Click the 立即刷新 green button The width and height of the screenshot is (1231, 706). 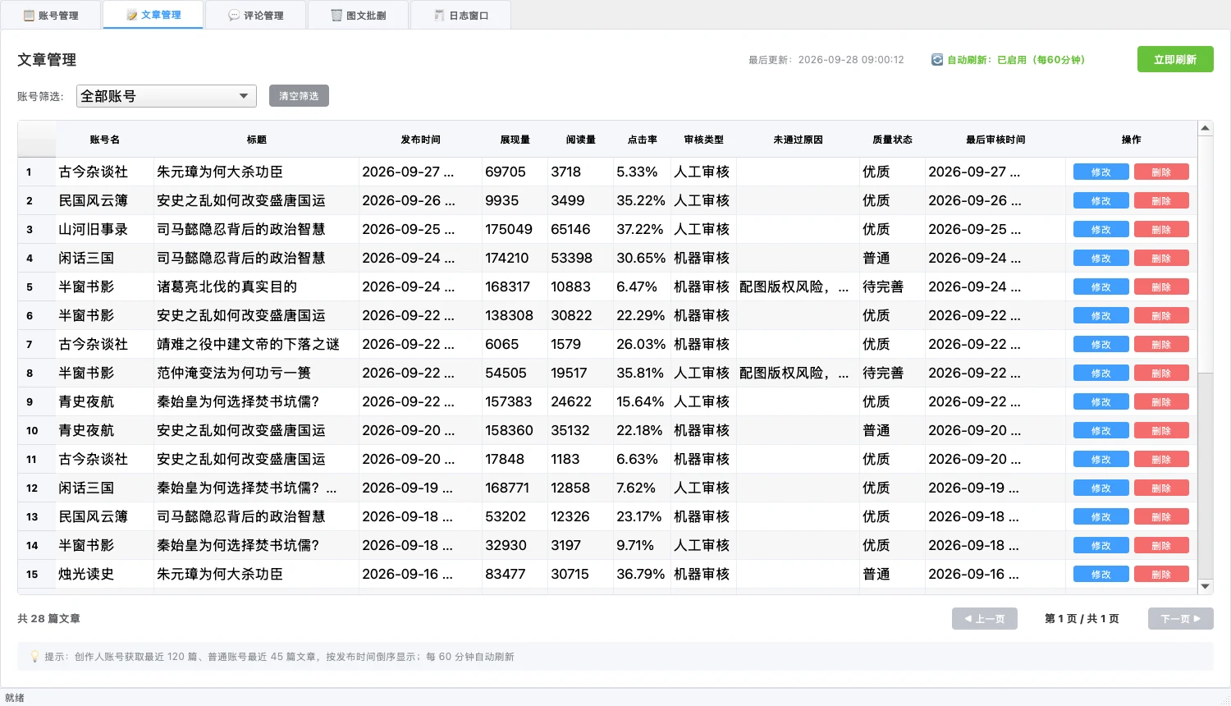[x=1175, y=59]
